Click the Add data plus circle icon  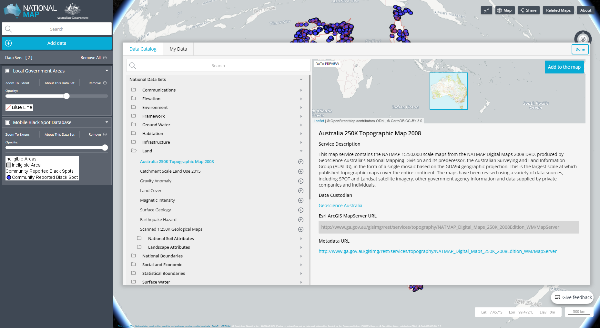click(9, 43)
